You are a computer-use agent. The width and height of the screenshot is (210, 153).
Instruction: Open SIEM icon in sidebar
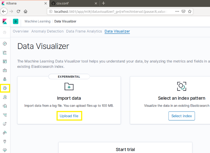(5, 133)
